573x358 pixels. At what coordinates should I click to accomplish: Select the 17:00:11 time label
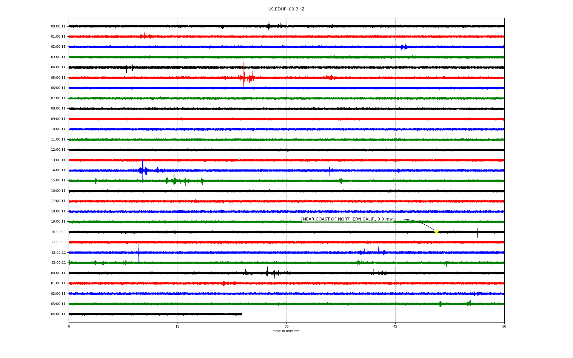[x=58, y=201]
